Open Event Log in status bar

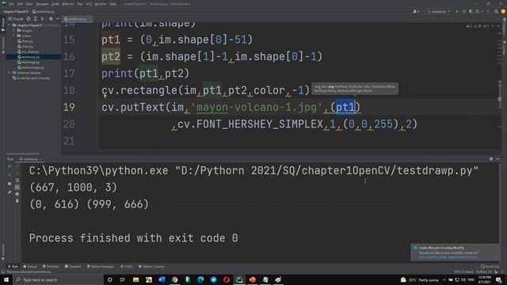click(x=490, y=267)
